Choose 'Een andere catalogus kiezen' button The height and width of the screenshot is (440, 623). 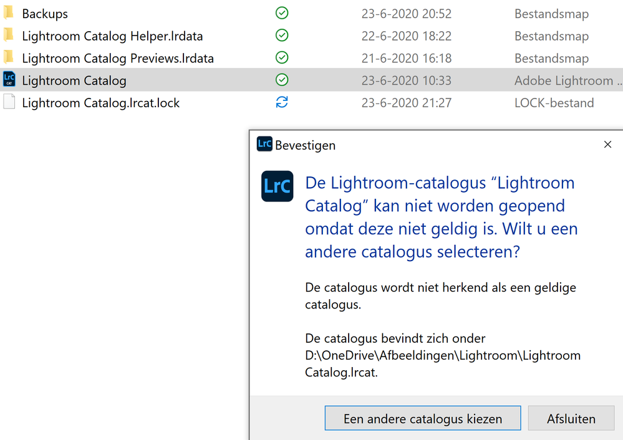[423, 418]
